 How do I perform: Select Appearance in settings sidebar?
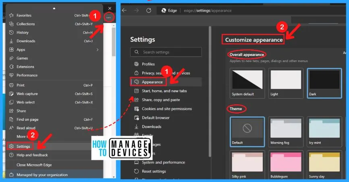point(166,82)
